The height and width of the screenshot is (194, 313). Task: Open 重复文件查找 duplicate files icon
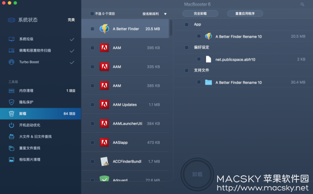[11, 148]
